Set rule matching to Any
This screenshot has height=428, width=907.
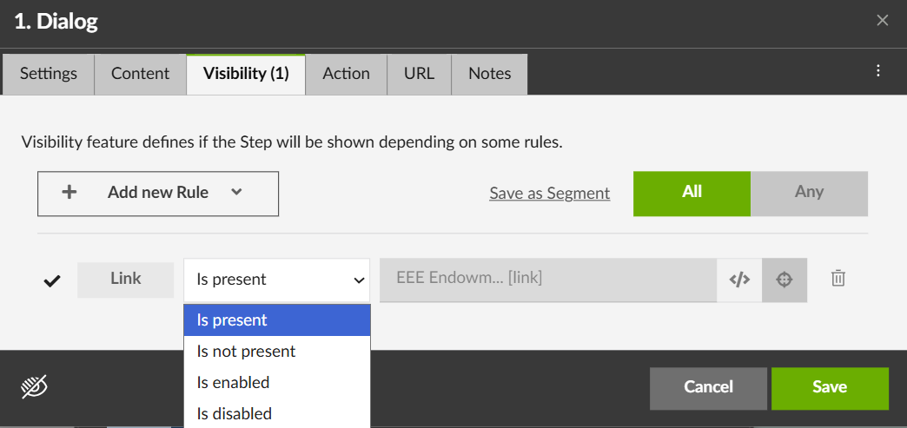[809, 193]
